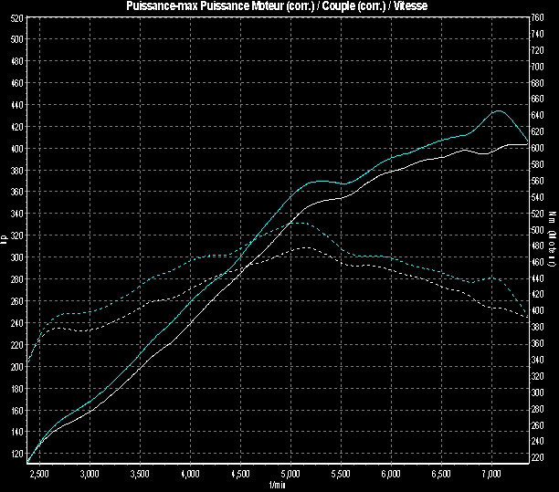559x492 pixels.
Task: Select the 5,000 label on the RPM axis
Action: [x=290, y=476]
